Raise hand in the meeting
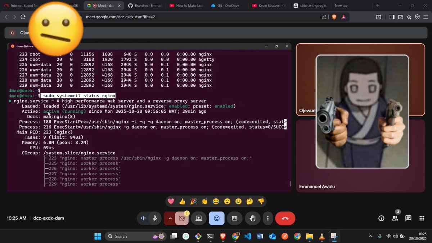Image resolution: width=432 pixels, height=243 pixels. [252, 218]
